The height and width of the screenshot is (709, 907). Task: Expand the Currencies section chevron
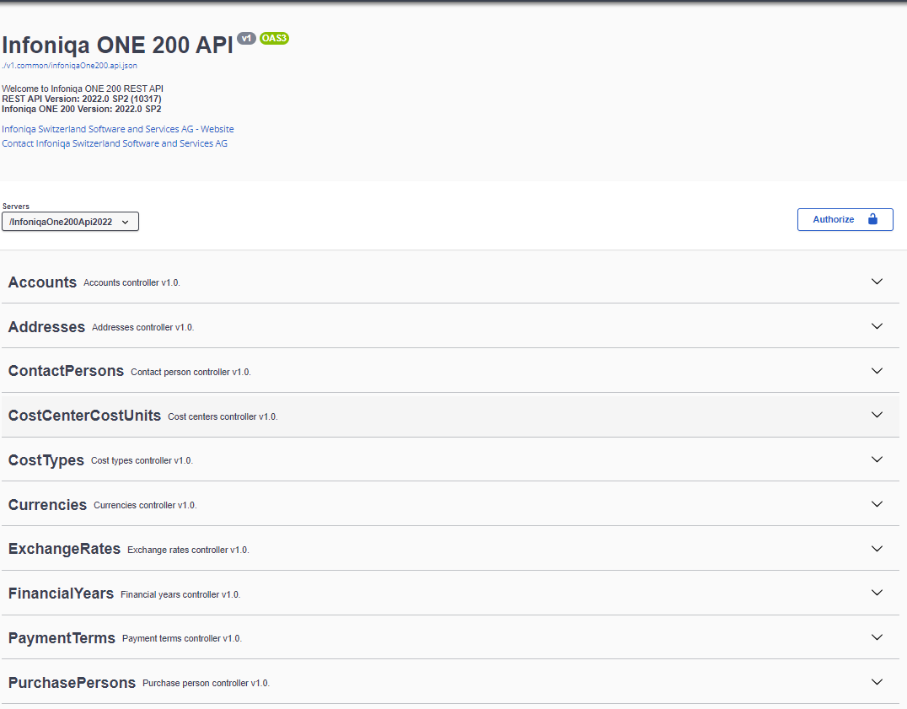[877, 503]
